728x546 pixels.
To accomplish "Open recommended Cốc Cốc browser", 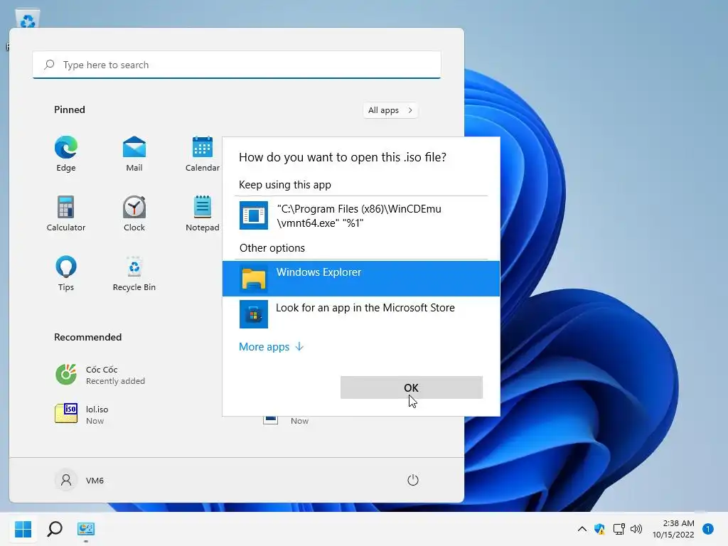I will click(100, 375).
